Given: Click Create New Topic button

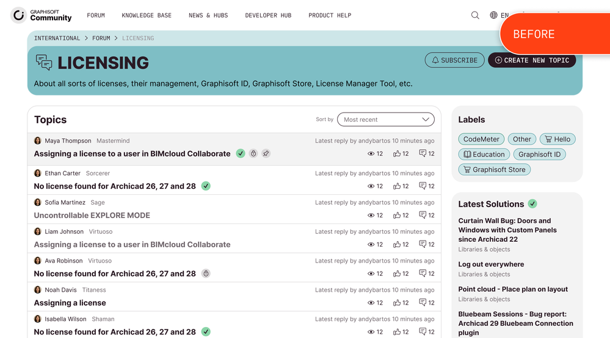Looking at the screenshot, I should click(532, 60).
